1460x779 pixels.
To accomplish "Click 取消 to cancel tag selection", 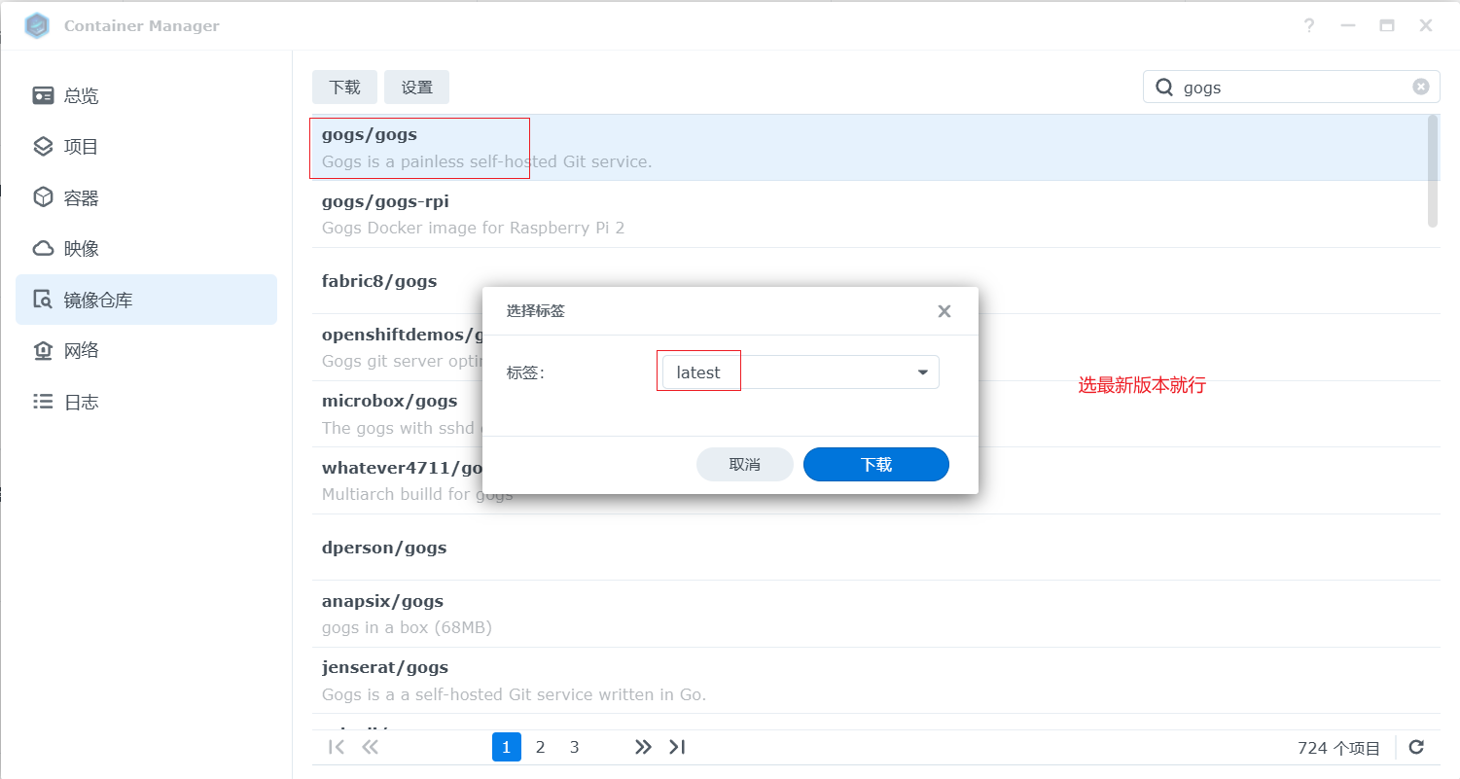I will 745,464.
